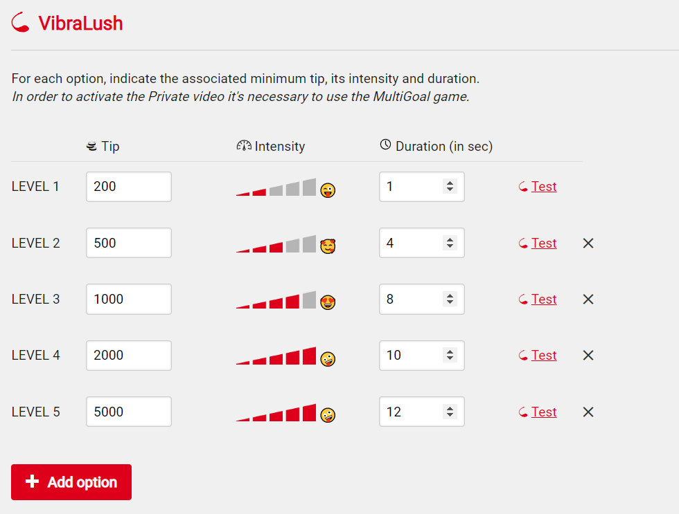This screenshot has height=514, width=679.
Task: Click the LEVEL 5 zany face emoji
Action: coord(328,415)
